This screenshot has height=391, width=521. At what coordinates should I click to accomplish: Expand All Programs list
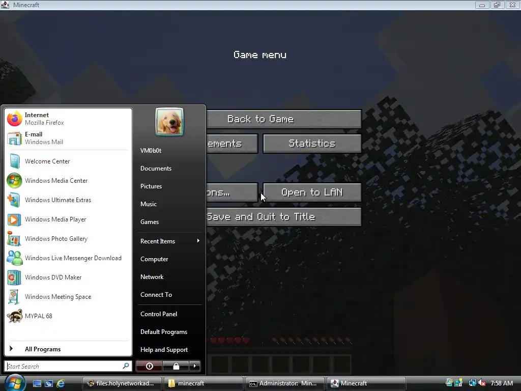68,349
